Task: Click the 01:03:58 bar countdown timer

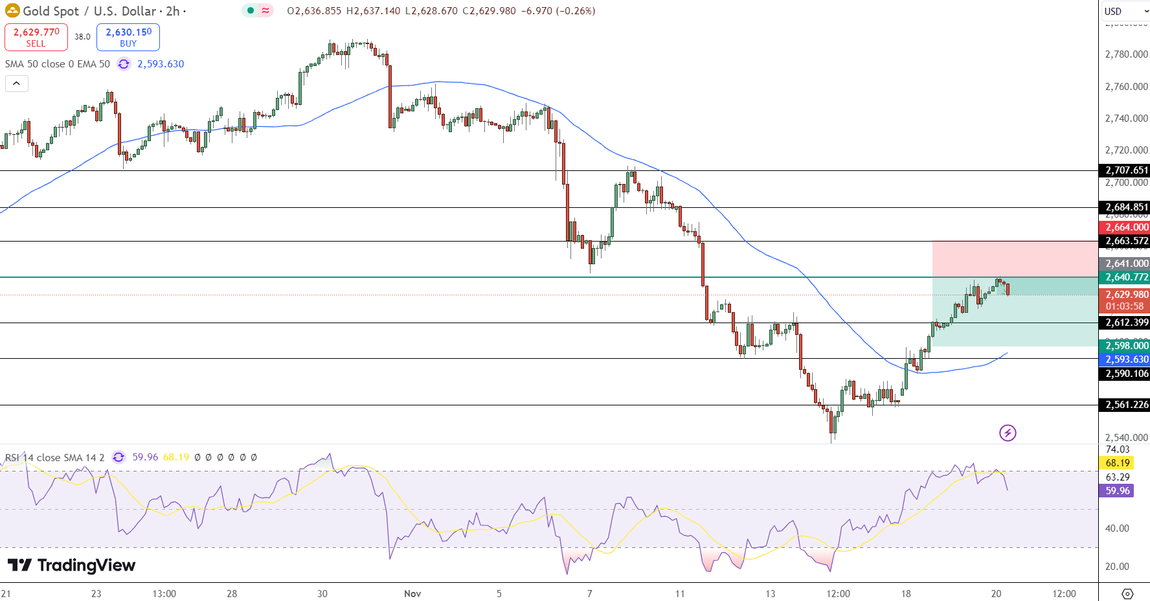Action: click(x=1125, y=306)
